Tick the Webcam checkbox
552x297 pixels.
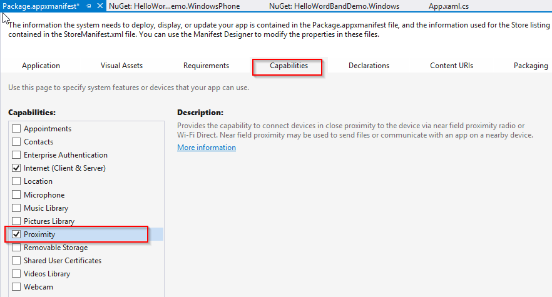coord(16,287)
